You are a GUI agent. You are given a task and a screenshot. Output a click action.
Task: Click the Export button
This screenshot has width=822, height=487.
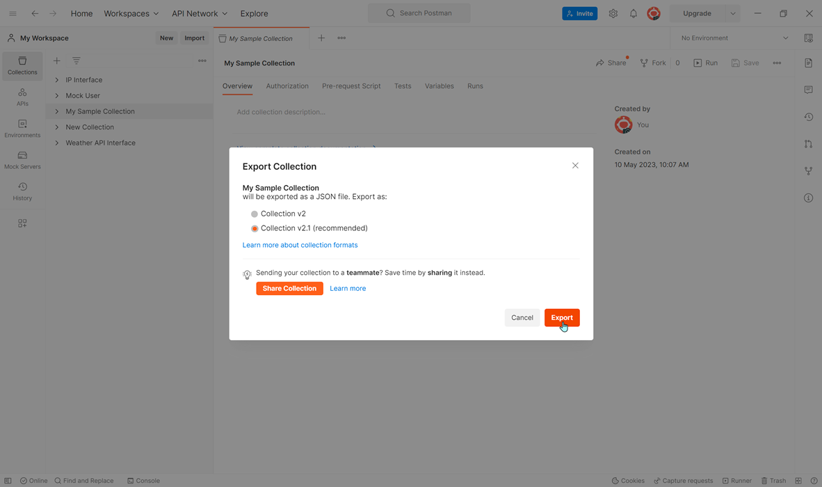pyautogui.click(x=562, y=318)
